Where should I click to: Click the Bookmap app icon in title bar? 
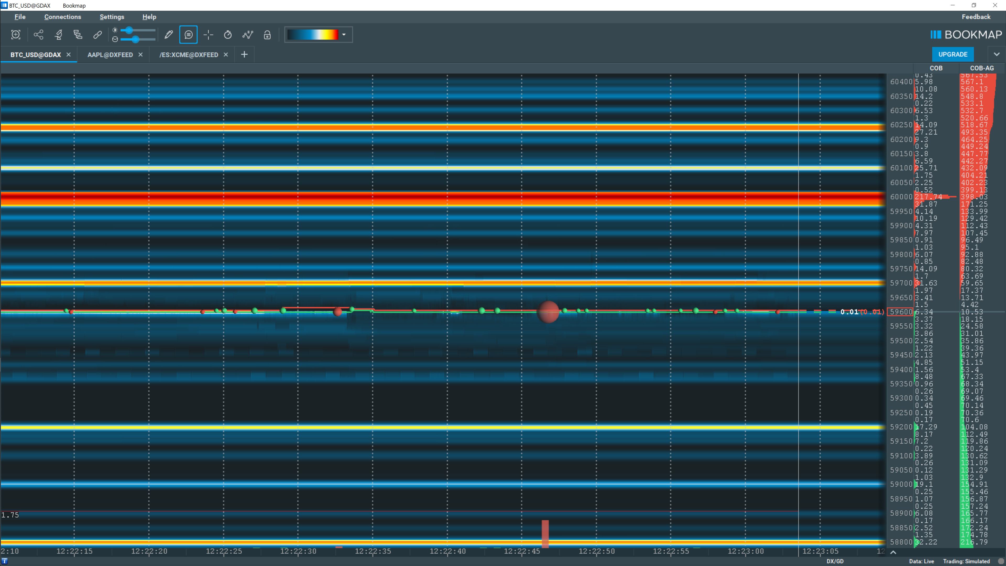[x=4, y=6]
